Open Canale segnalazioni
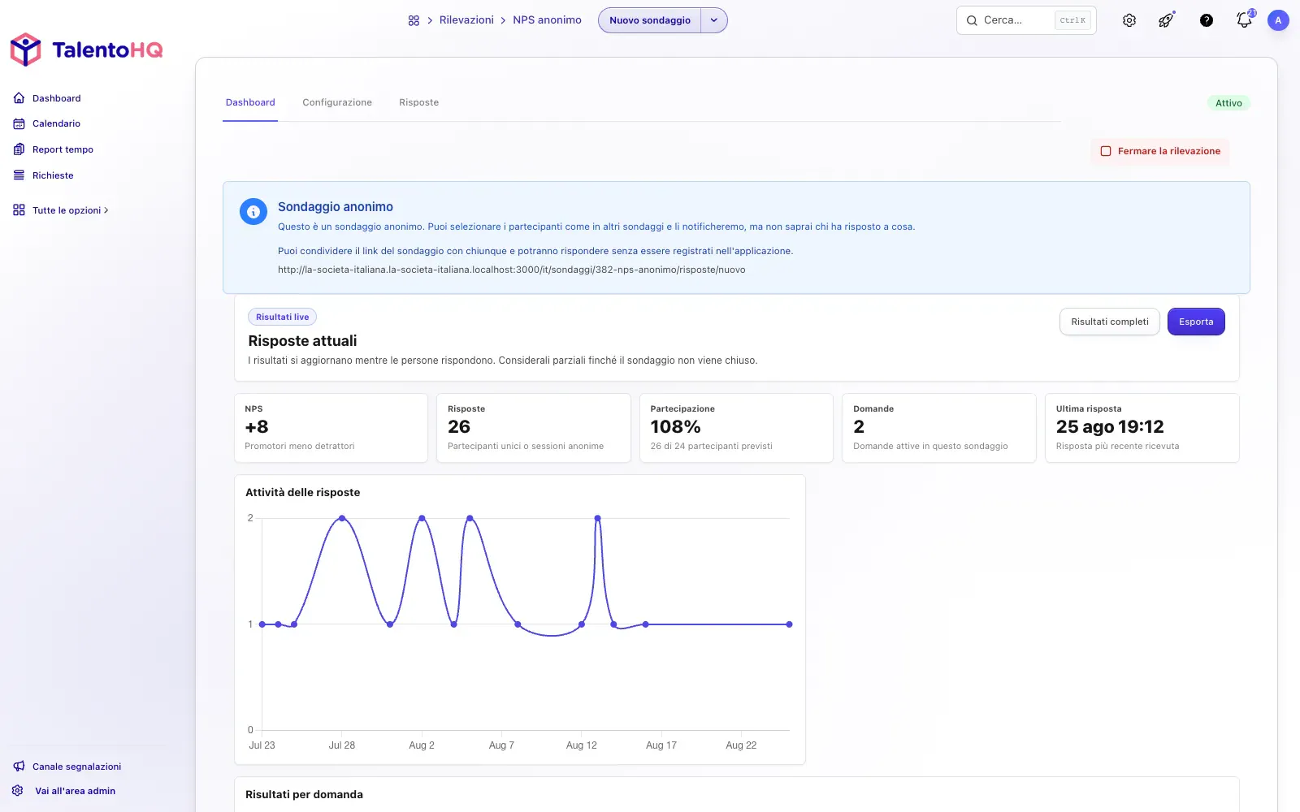The width and height of the screenshot is (1300, 812). (67, 767)
